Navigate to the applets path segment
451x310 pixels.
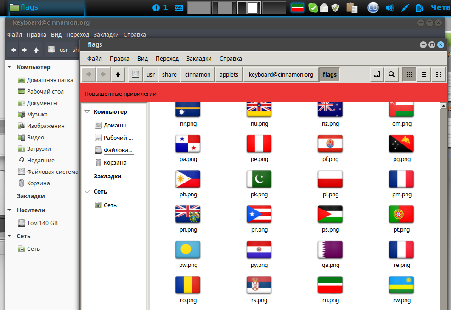pos(229,74)
